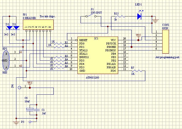Screen dimensions: 182x129
Task: Click the C1 .1uf capacitor symbol
Action: (36, 109)
